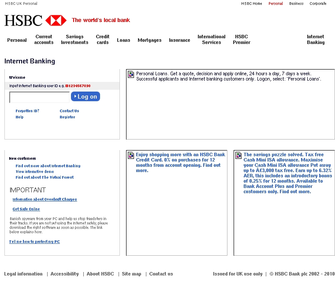Image resolution: width=335 pixels, height=283 pixels.
Task: Open Site map footer link
Action: coord(131,274)
